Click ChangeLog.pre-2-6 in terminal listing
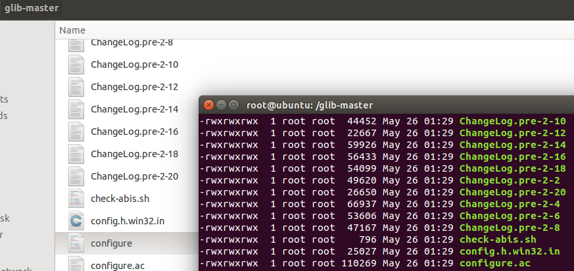Screen dimensions: 574x271 [x=510, y=216]
